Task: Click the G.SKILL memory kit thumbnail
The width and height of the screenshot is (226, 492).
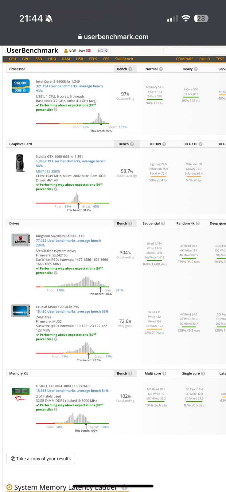Action: click(x=21, y=394)
